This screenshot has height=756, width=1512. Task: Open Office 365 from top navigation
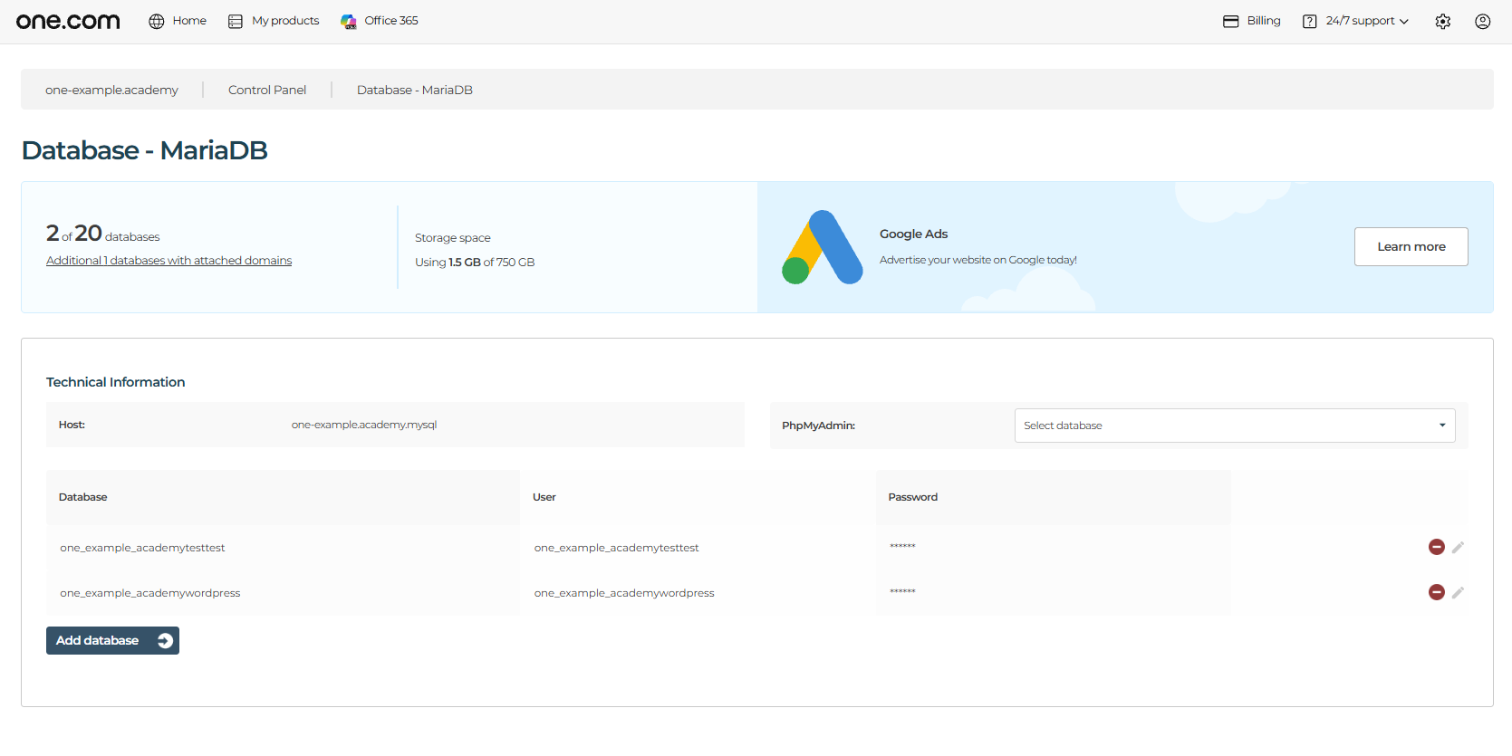(380, 21)
